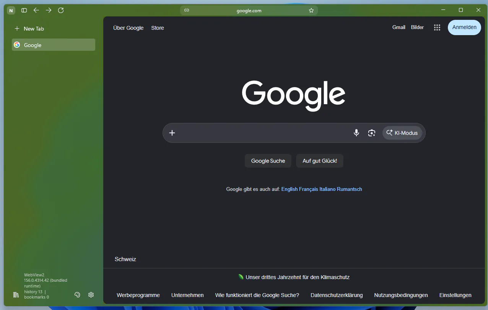Screen dimensions: 488x310
Task: Search by image with the camera icon
Action: click(x=372, y=133)
